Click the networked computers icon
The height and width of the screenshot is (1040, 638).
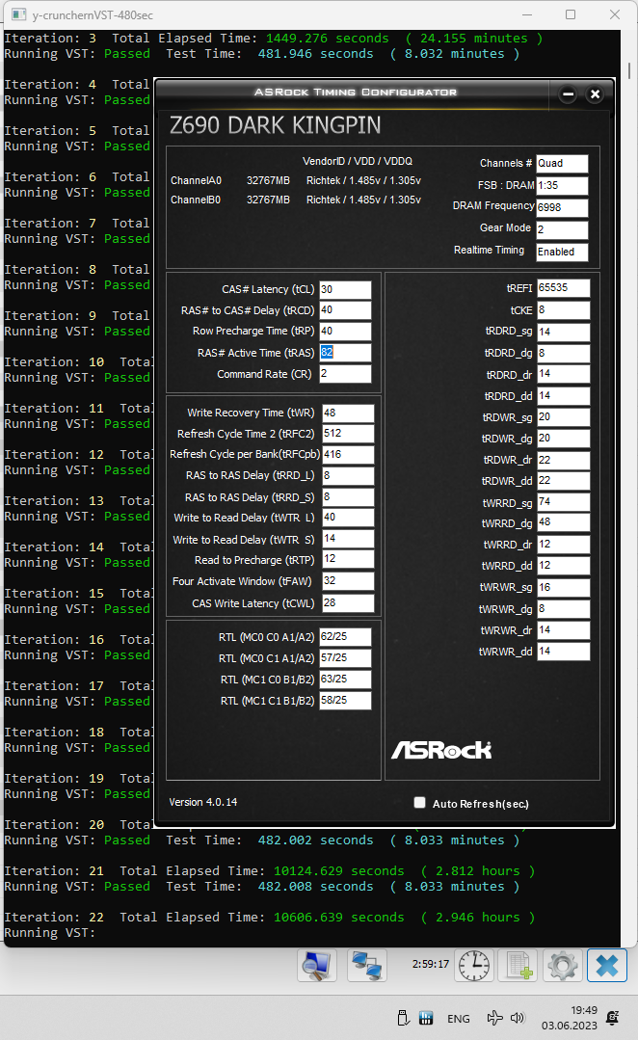(x=367, y=965)
